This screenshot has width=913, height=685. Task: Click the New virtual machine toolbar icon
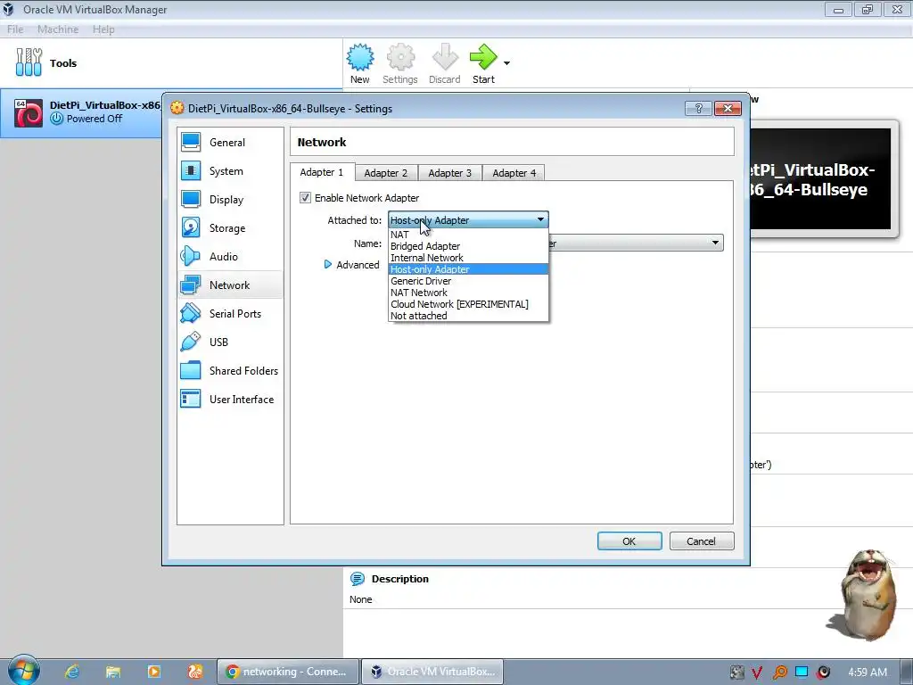tap(360, 63)
